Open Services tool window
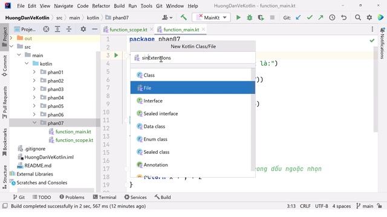This screenshot has height=217, width=387. 135,197
